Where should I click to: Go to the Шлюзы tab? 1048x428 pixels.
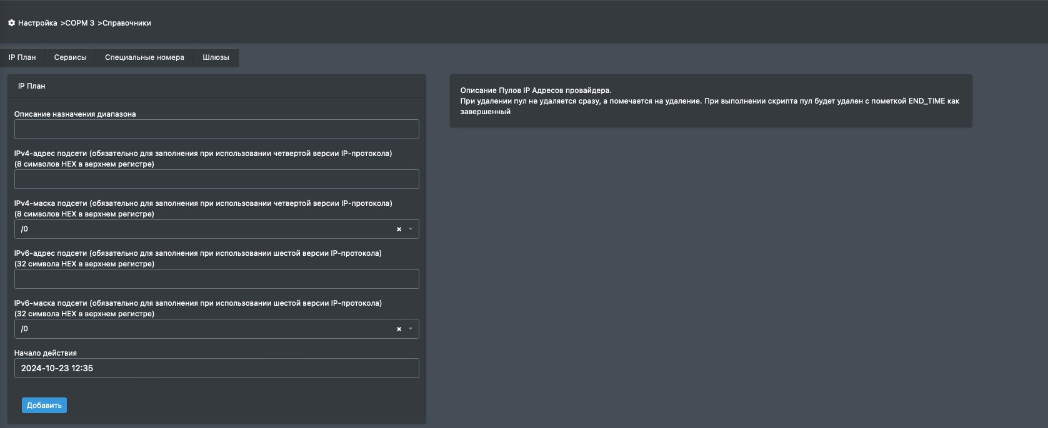click(x=216, y=57)
